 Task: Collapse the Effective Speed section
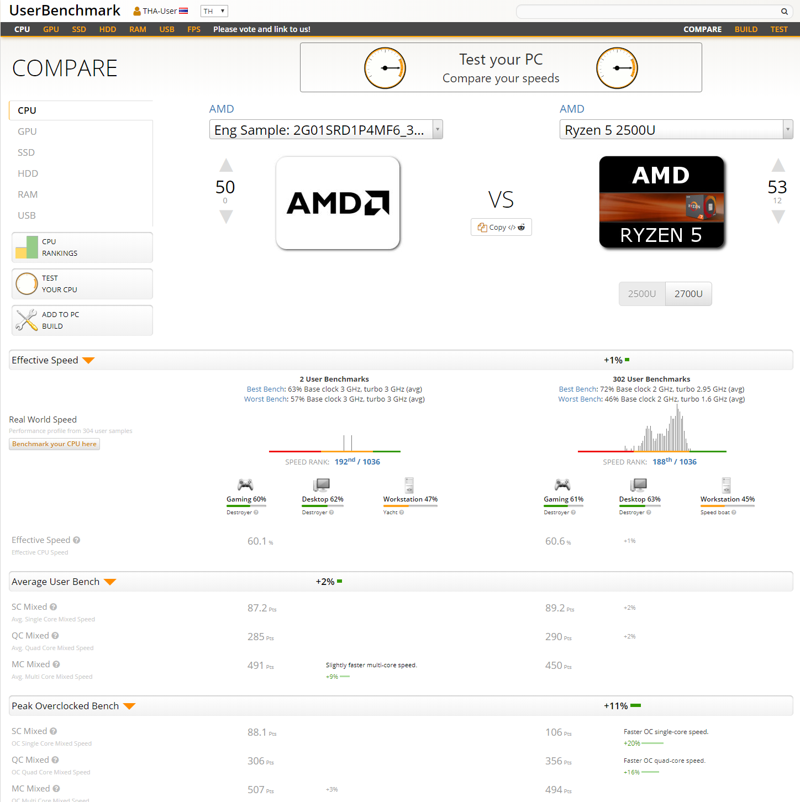88,361
